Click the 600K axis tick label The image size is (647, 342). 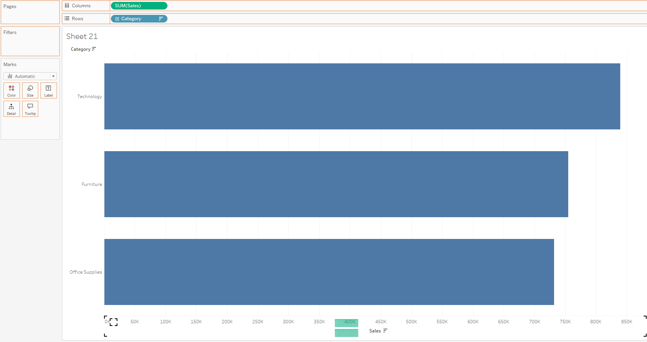pyautogui.click(x=473, y=322)
